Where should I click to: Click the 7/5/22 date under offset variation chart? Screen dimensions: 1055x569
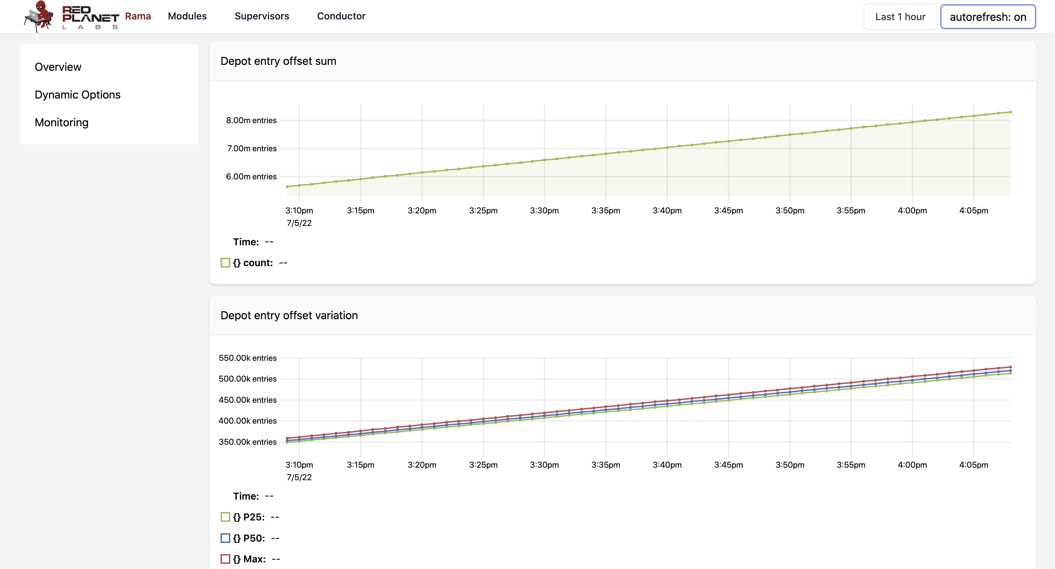click(299, 478)
